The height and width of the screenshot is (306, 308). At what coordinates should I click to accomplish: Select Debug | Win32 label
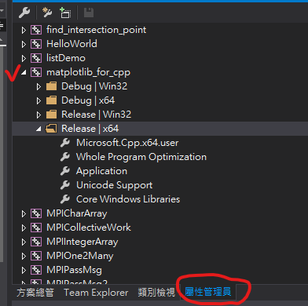(x=94, y=86)
